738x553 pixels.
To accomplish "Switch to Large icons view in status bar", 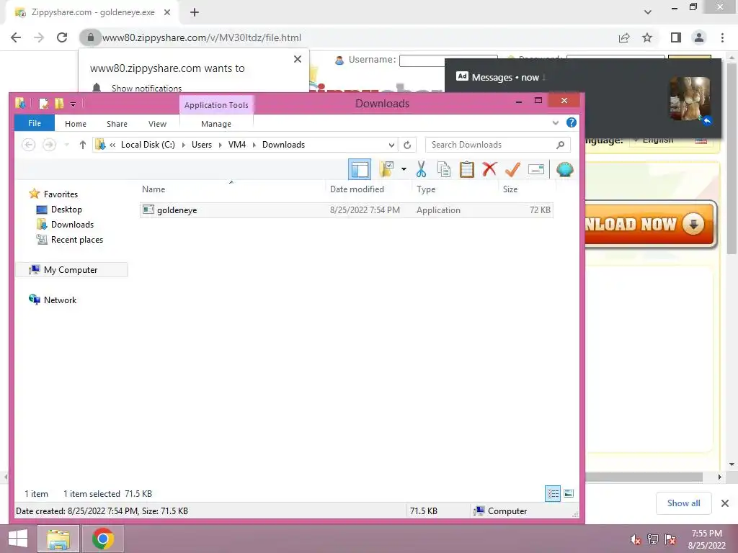I will pos(569,493).
